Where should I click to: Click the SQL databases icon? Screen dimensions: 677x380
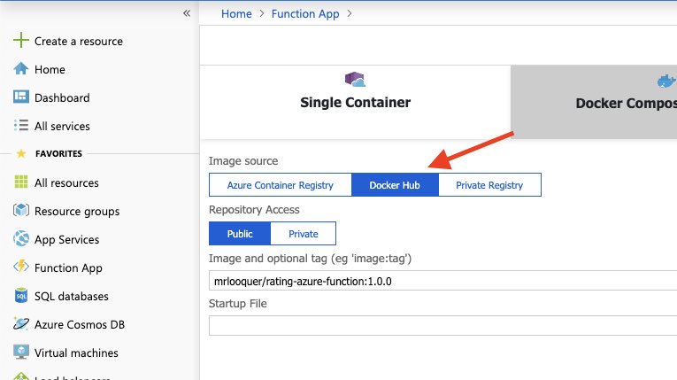[x=20, y=295]
